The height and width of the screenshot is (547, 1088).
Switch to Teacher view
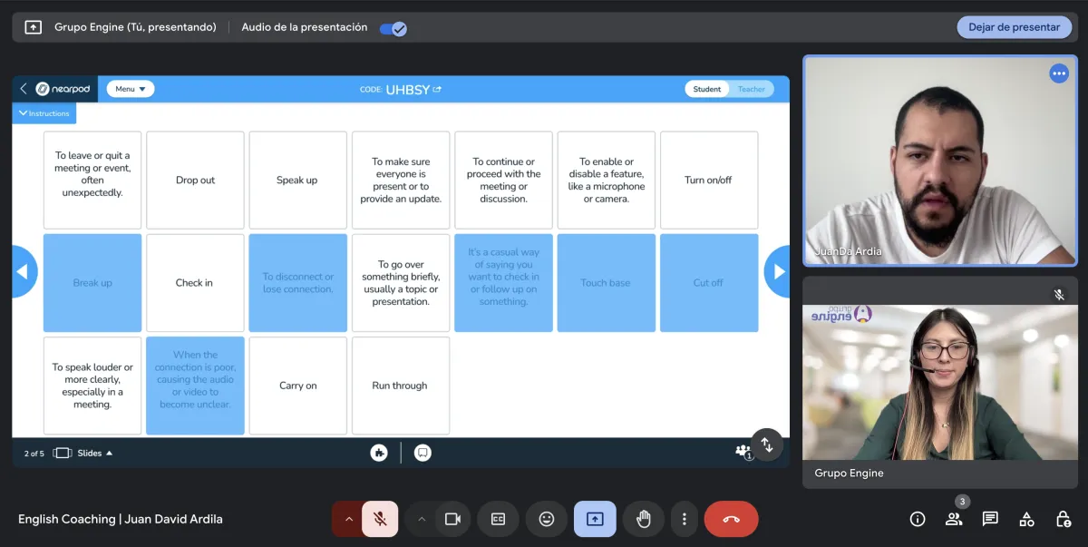coord(751,89)
